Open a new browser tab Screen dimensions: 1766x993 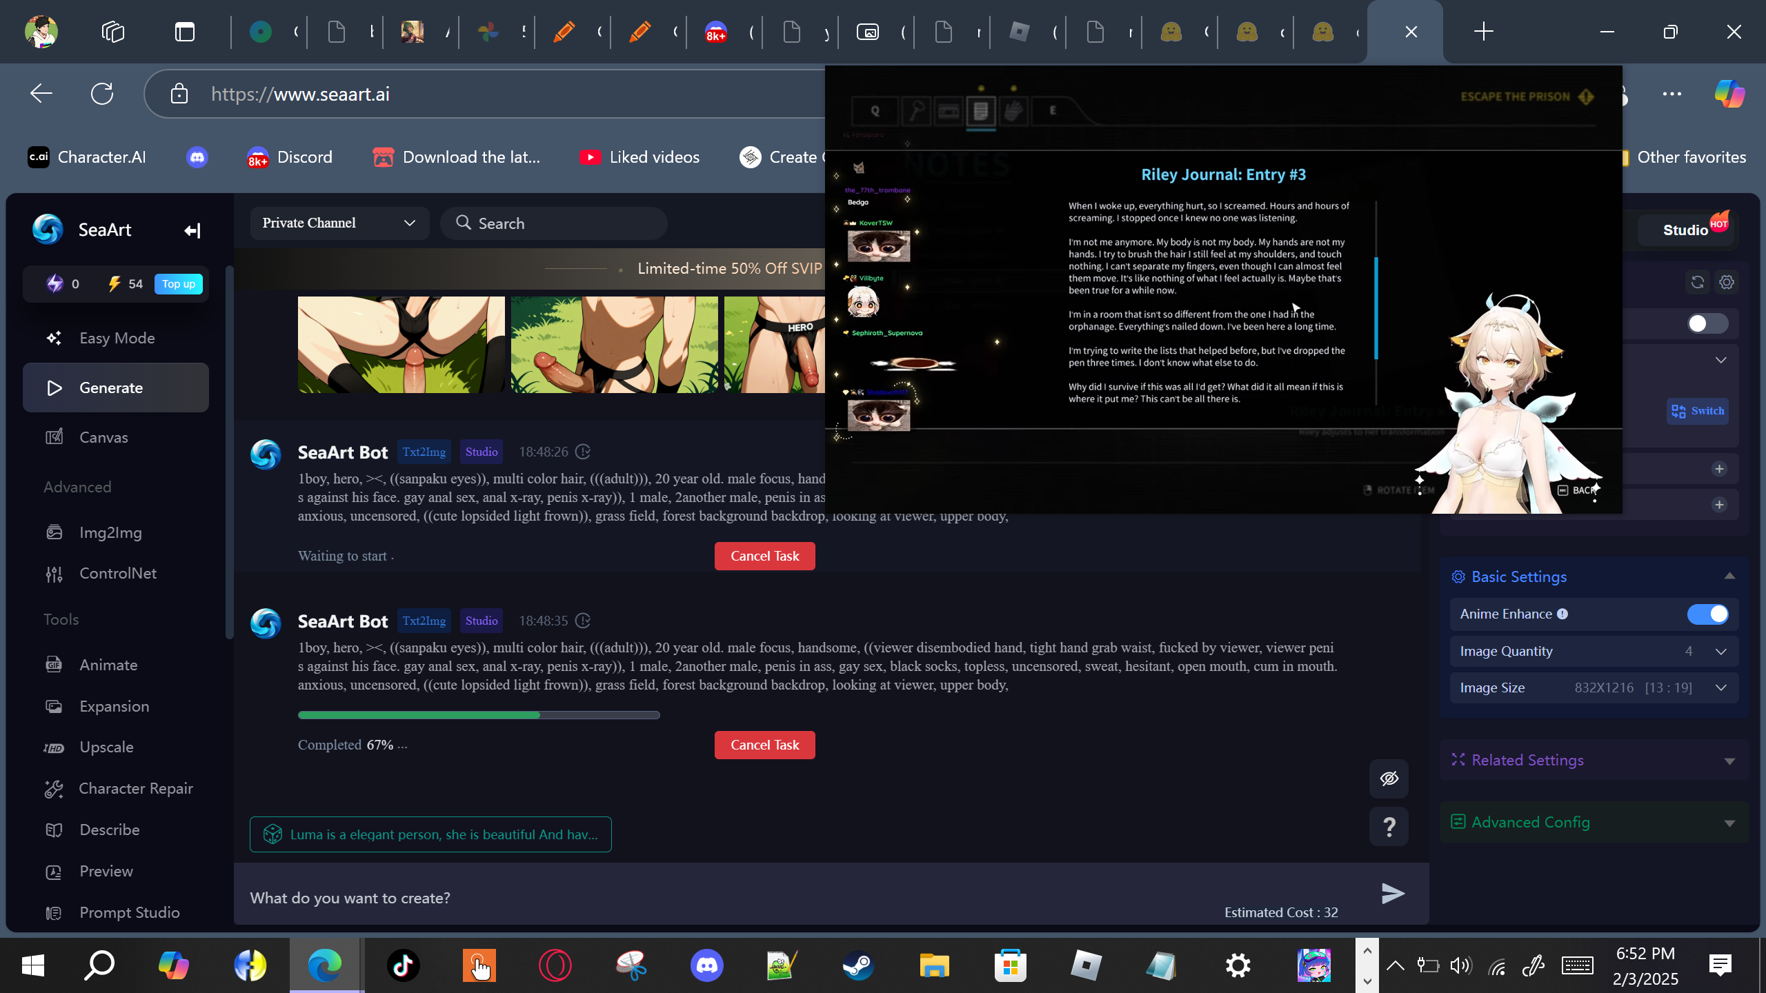coord(1483,32)
